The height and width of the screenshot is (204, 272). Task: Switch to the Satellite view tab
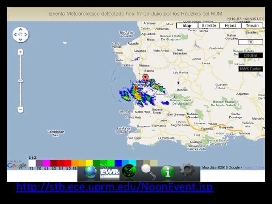point(209,26)
